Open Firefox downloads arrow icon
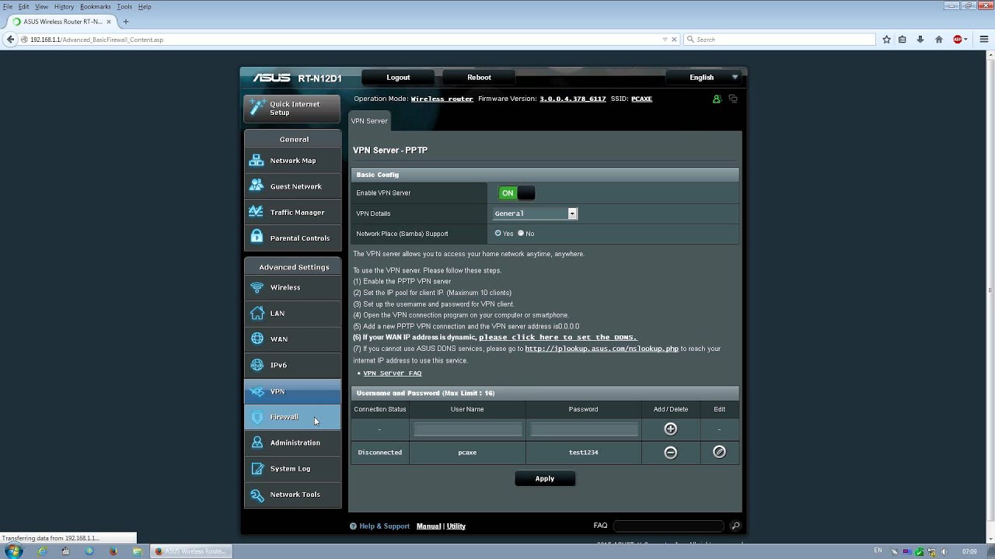 (x=920, y=40)
